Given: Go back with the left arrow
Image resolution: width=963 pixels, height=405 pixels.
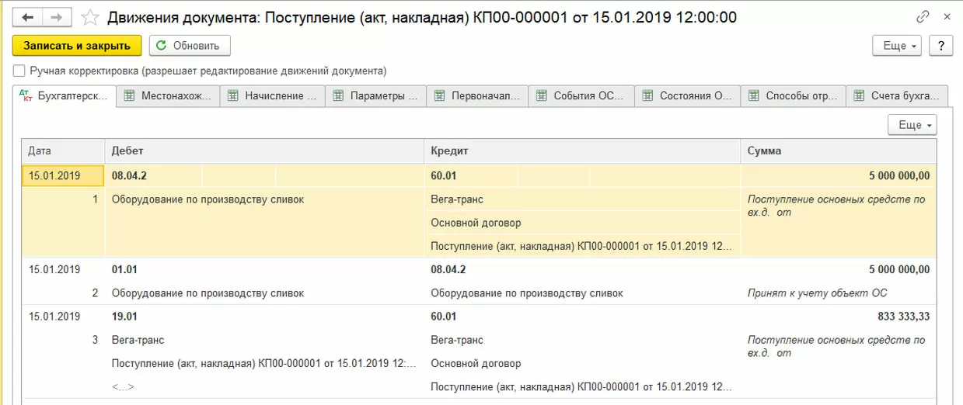Looking at the screenshot, I should click(27, 17).
